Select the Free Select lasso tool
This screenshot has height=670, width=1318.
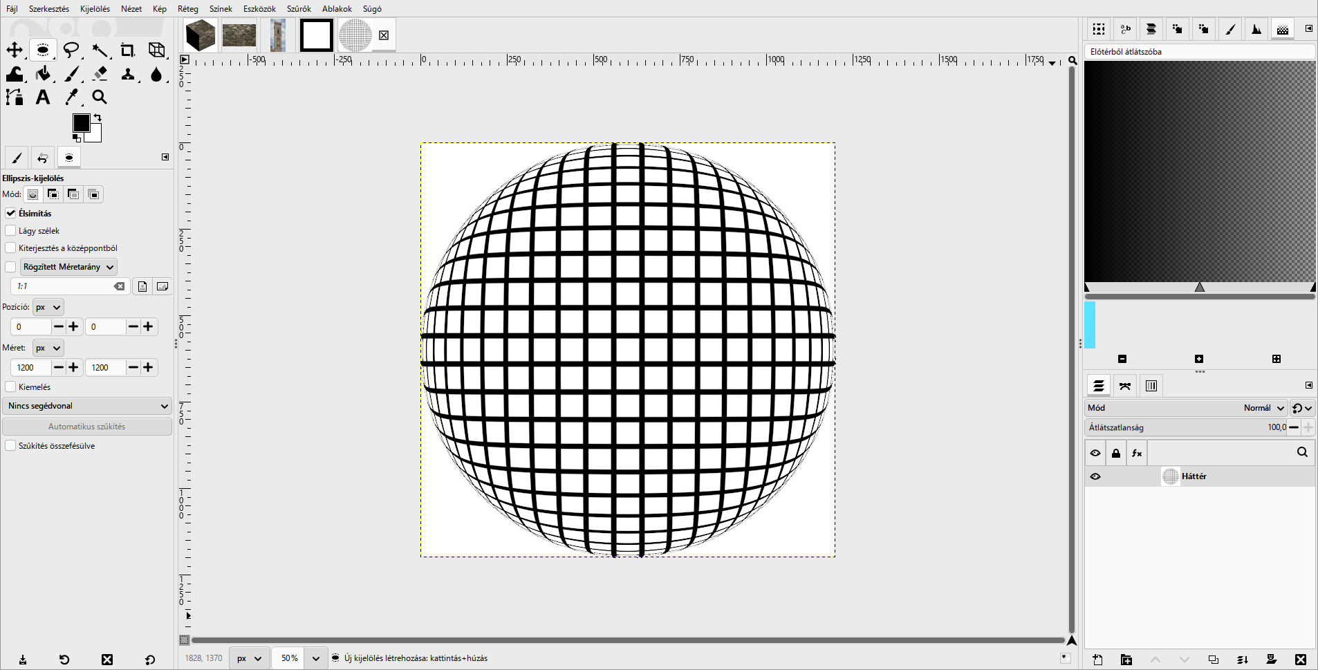[x=71, y=50]
